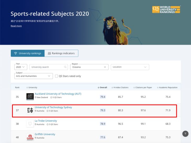191x143 pixels.
Task: Switch to the Rankings indicators tab
Action: point(61,53)
